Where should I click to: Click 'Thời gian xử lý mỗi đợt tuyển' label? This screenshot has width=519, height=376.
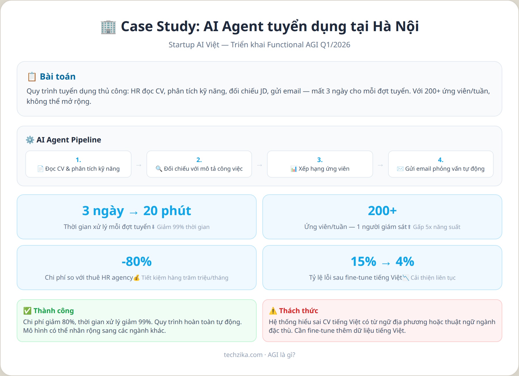[107, 227]
